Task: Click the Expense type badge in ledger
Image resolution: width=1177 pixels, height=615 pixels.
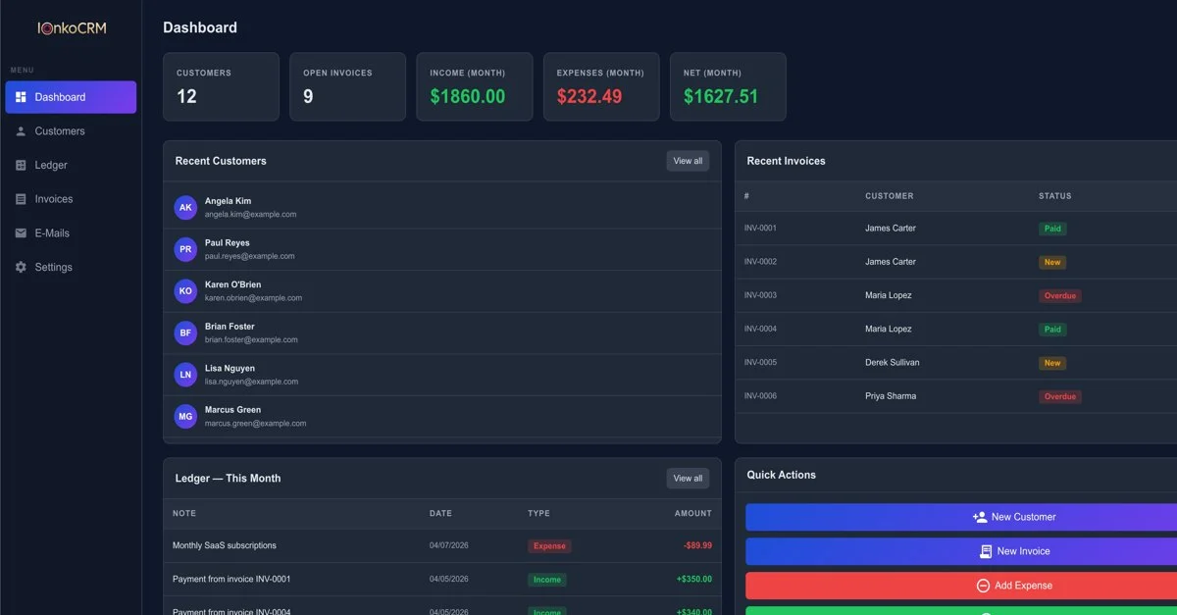Action: pos(549,546)
